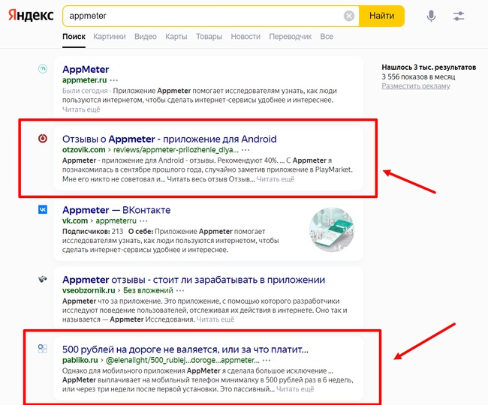Image resolution: width=488 pixels, height=405 pixels.
Task: Open search settings with the sliders icon
Action: point(459,16)
